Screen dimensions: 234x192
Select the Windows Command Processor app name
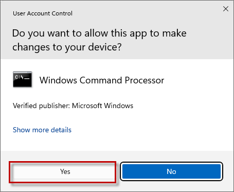tap(102, 80)
